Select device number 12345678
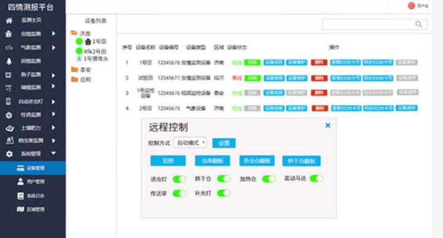The image size is (443, 238). point(169,63)
